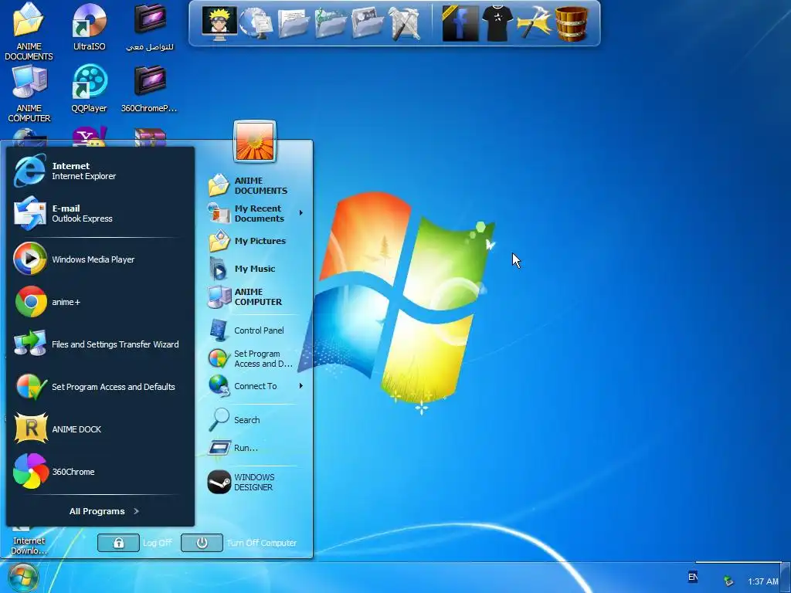The width and height of the screenshot is (791, 593).
Task: Click the system tray network icon
Action: (x=728, y=581)
